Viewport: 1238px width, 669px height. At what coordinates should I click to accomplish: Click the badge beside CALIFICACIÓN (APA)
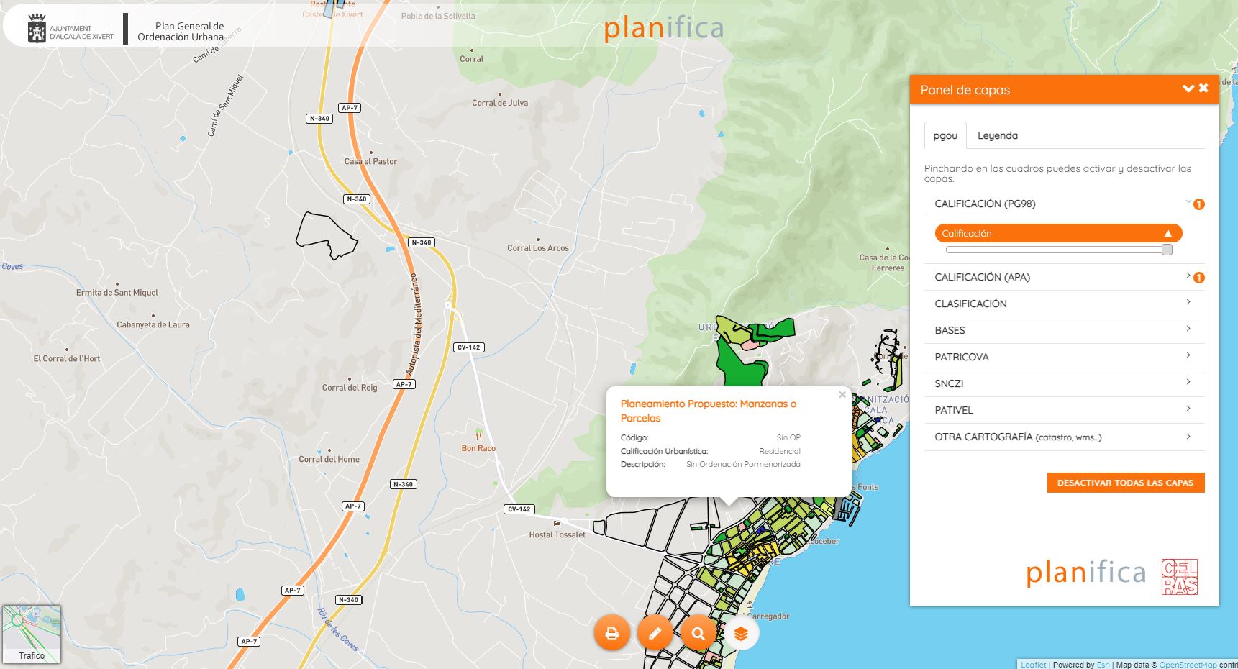[1199, 278]
